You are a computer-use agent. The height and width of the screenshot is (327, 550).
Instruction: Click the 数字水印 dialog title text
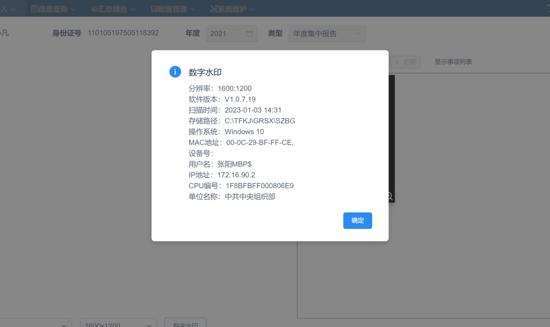point(205,72)
